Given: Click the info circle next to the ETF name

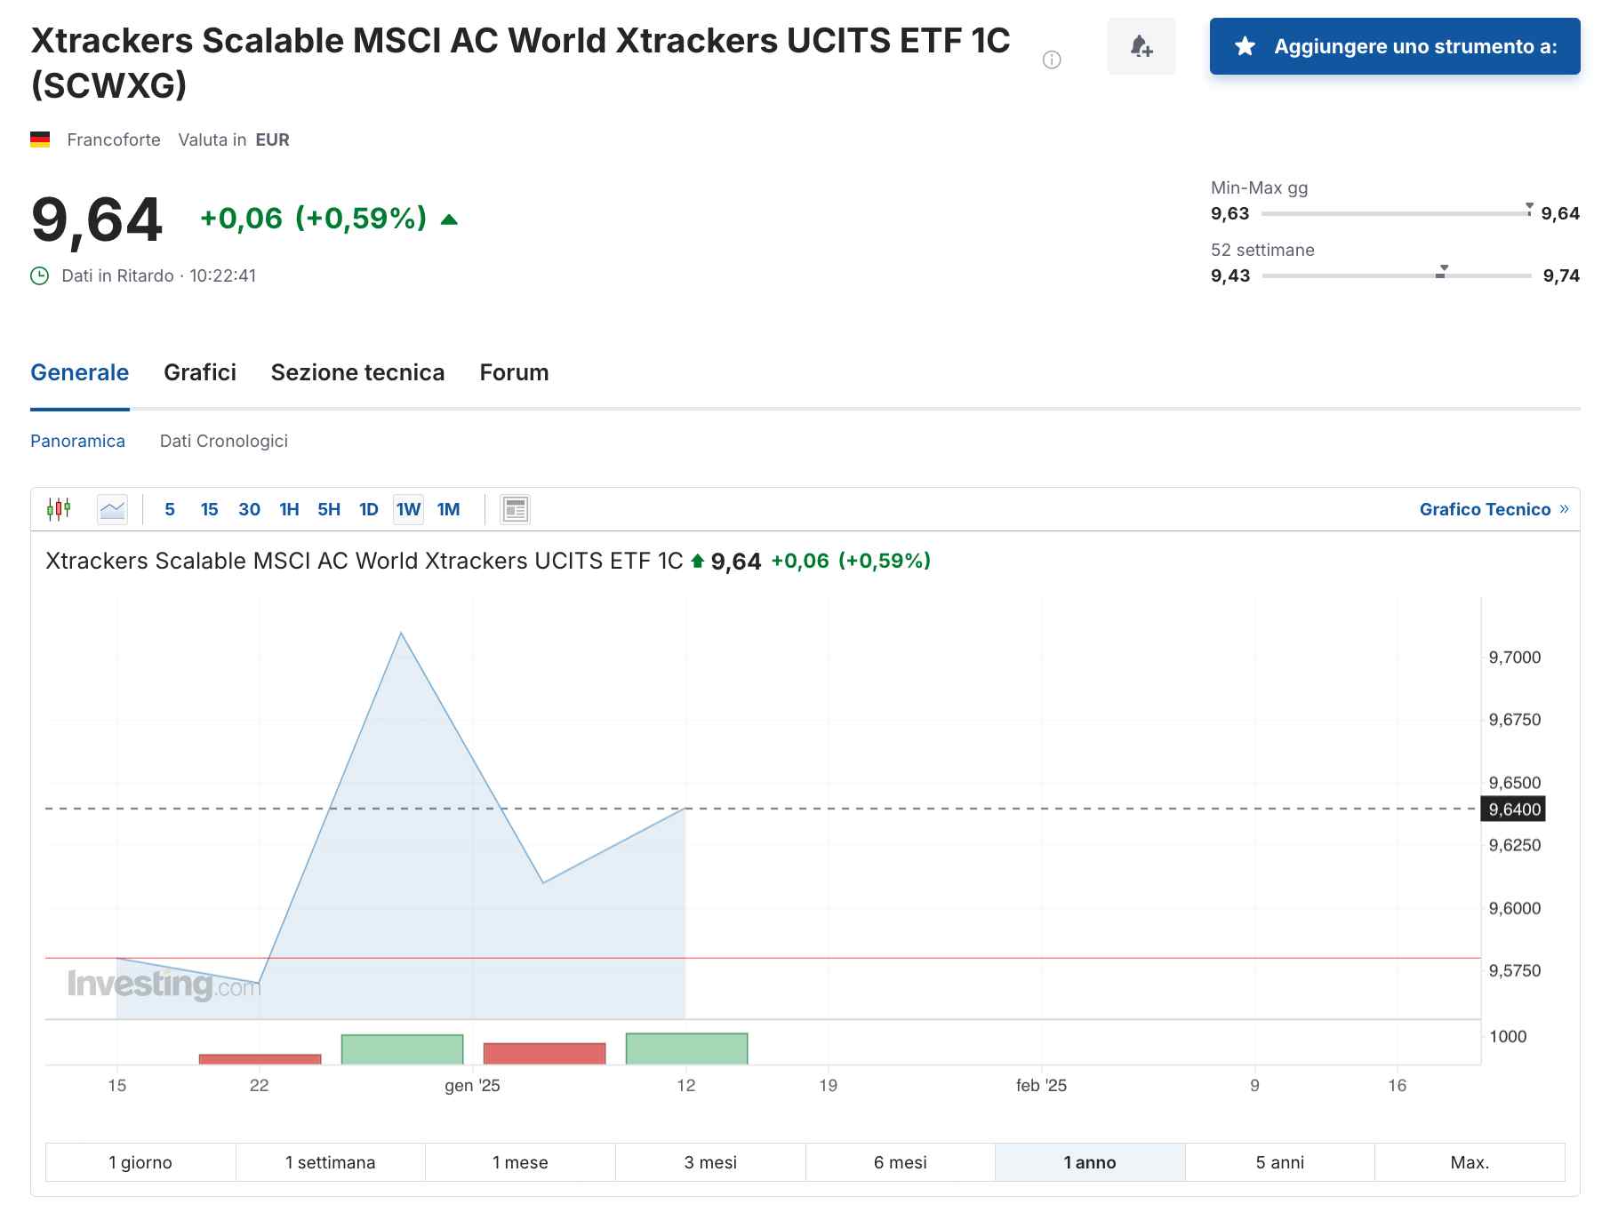Looking at the screenshot, I should (x=1053, y=59).
